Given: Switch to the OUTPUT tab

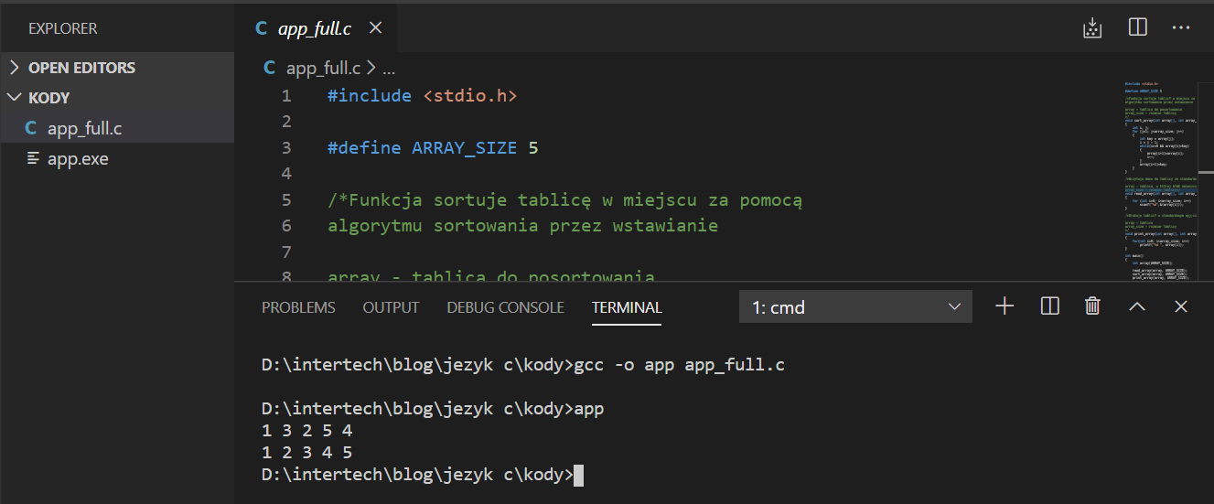Looking at the screenshot, I should [x=391, y=307].
